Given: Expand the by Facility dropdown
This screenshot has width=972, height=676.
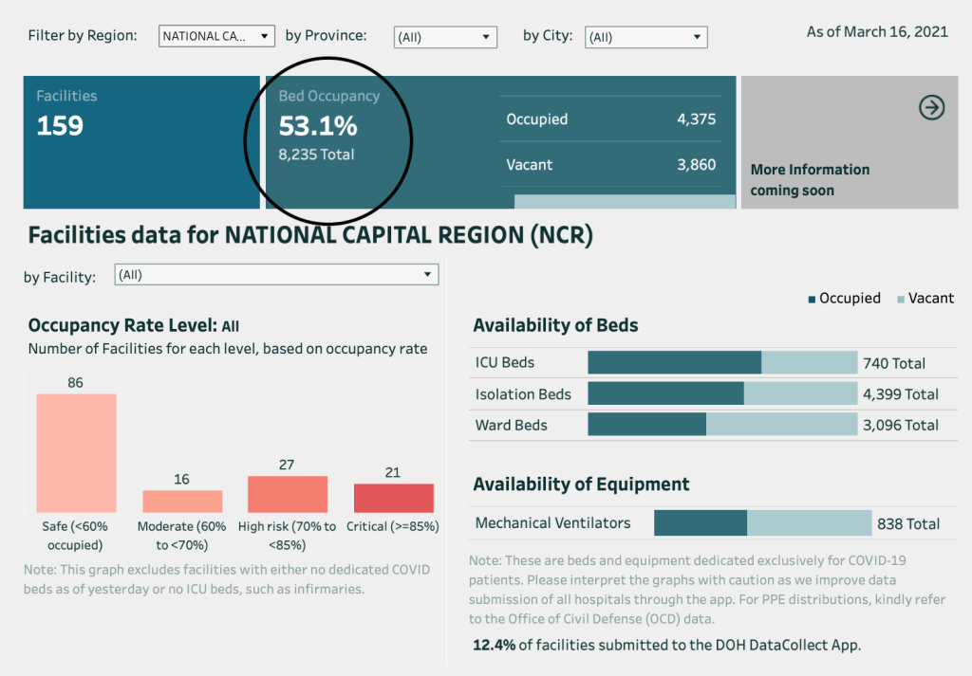Looking at the screenshot, I should point(276,275).
